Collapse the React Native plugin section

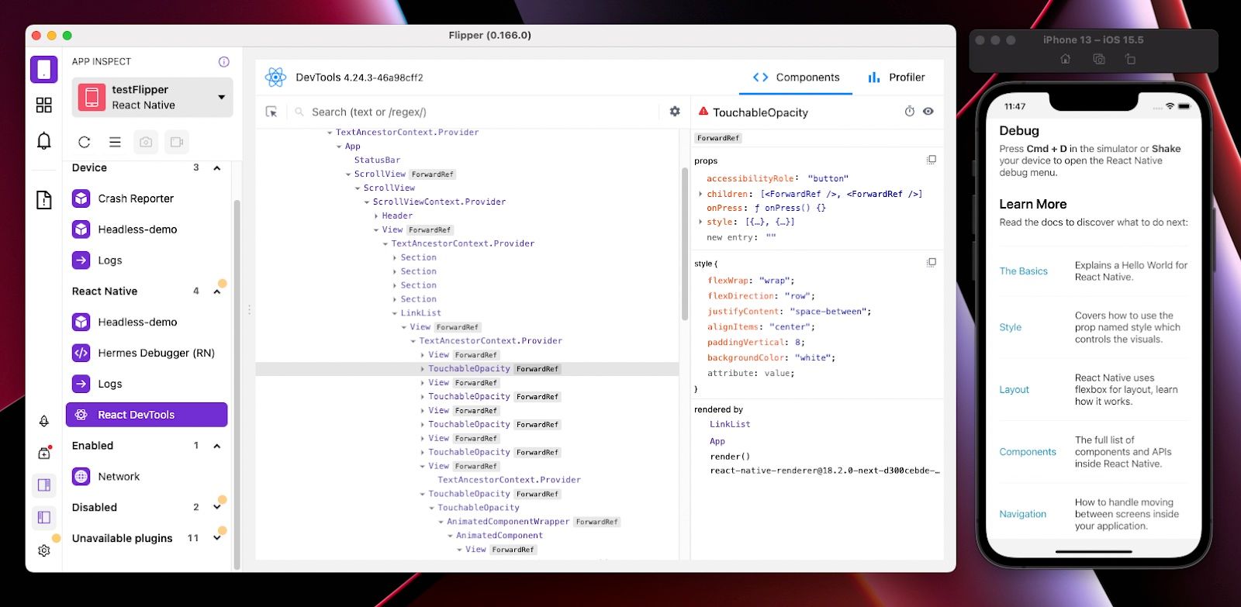(x=217, y=291)
